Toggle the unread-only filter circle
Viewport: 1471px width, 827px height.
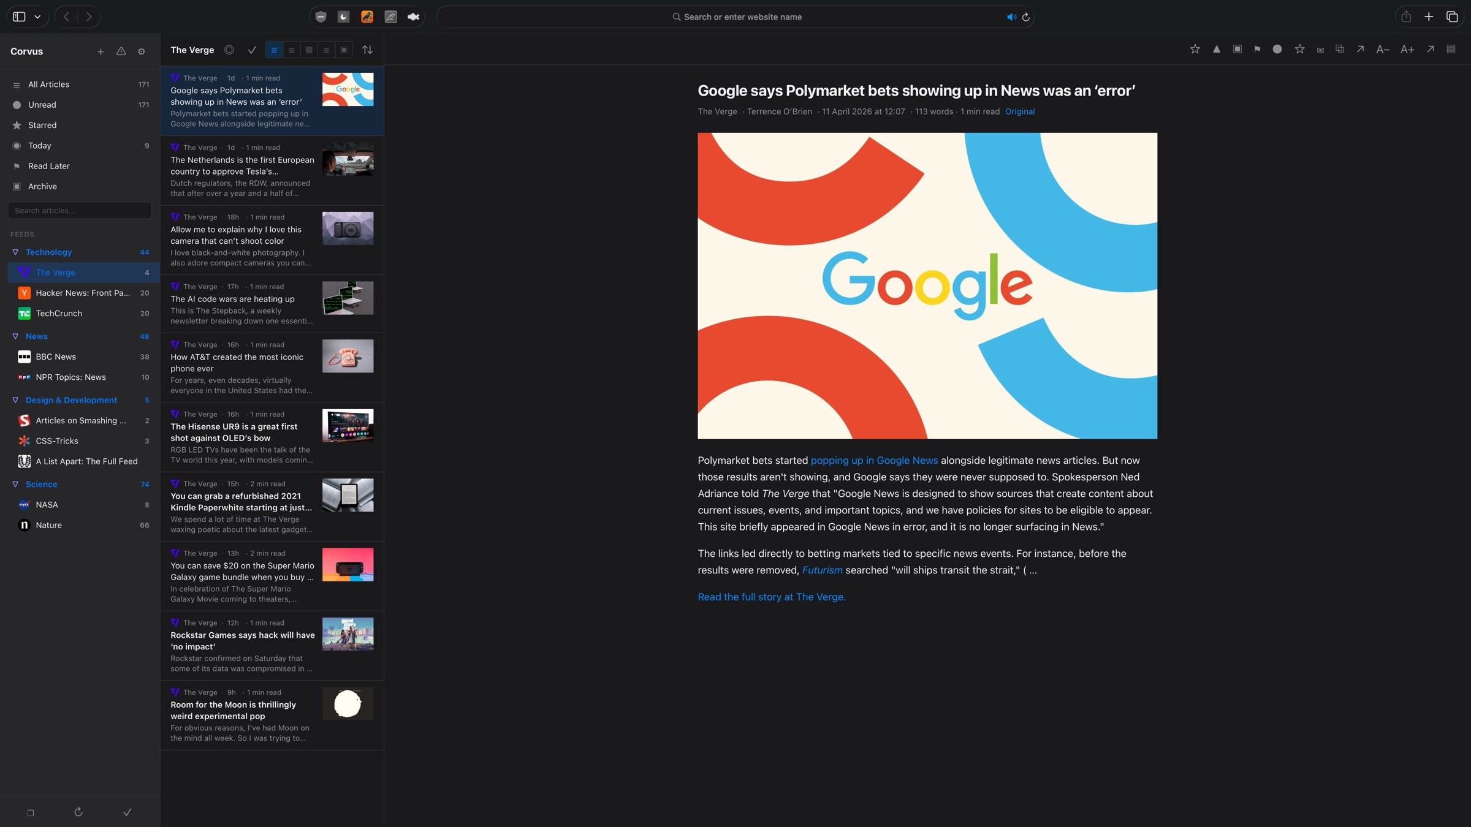229,50
